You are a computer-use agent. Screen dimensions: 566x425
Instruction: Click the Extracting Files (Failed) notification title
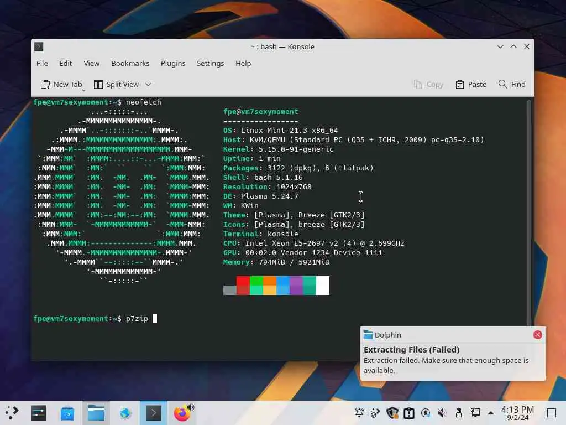[x=411, y=350]
